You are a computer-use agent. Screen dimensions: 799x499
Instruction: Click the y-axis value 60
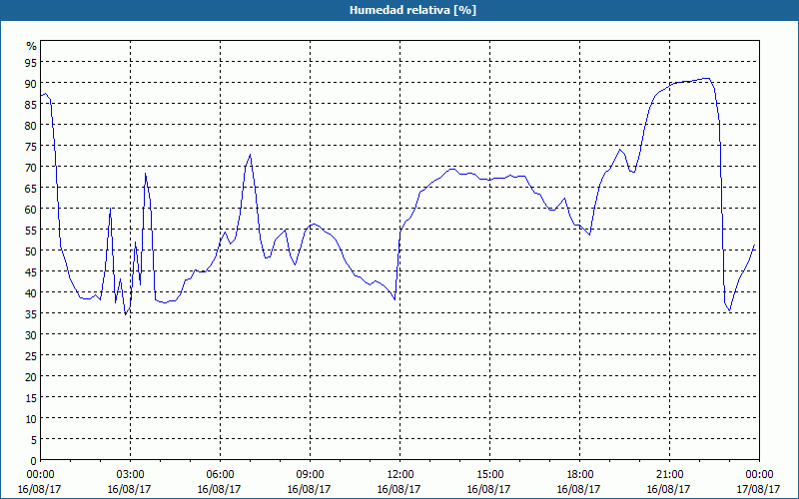pos(31,210)
